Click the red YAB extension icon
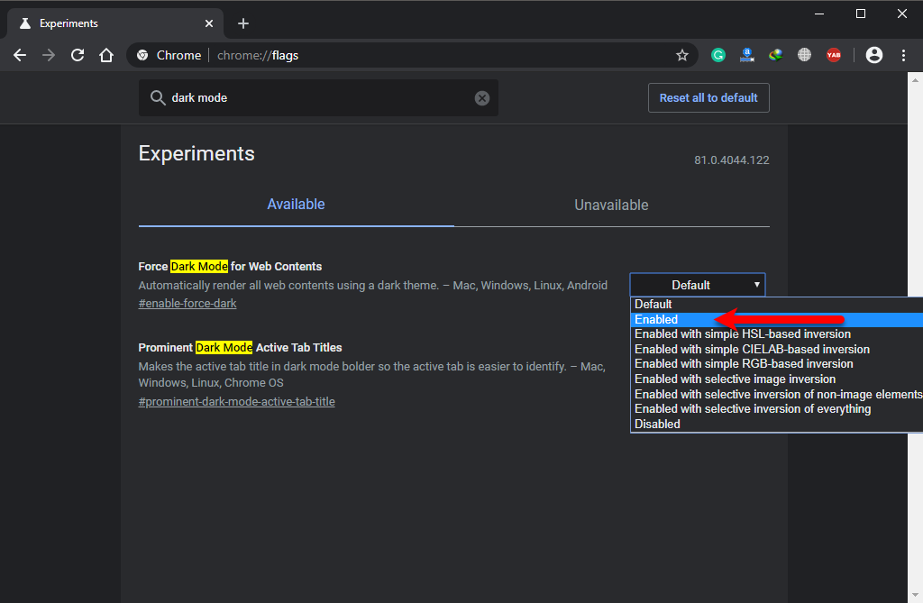The width and height of the screenshot is (923, 603). [834, 55]
